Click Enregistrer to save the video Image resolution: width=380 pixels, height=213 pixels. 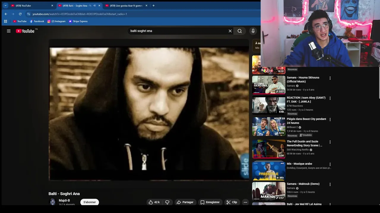[x=210, y=202]
